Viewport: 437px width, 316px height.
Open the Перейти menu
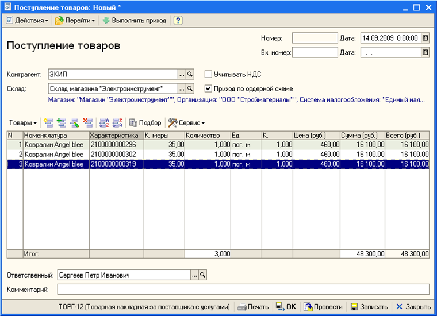pos(75,20)
